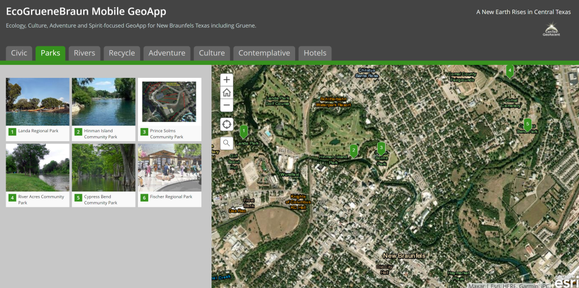This screenshot has width=579, height=288.
Task: Reset map to home extent
Action: click(227, 93)
